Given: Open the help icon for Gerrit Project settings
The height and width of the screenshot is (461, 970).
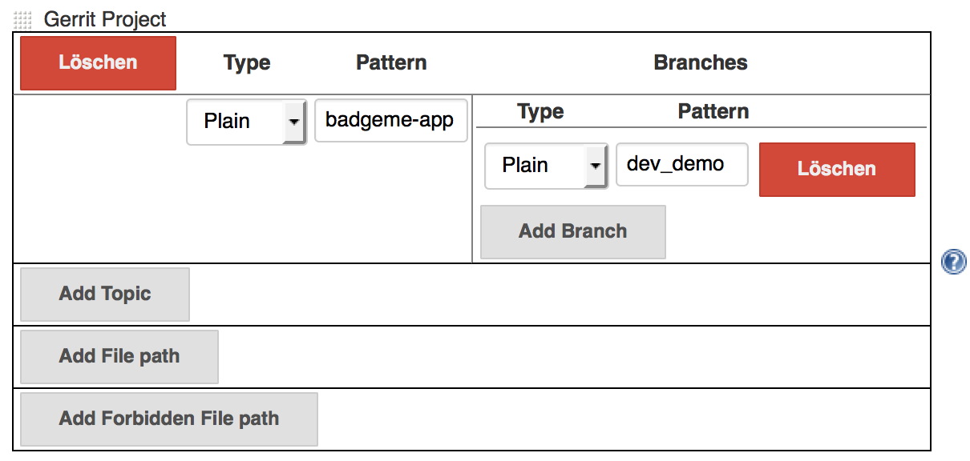Looking at the screenshot, I should tap(953, 263).
